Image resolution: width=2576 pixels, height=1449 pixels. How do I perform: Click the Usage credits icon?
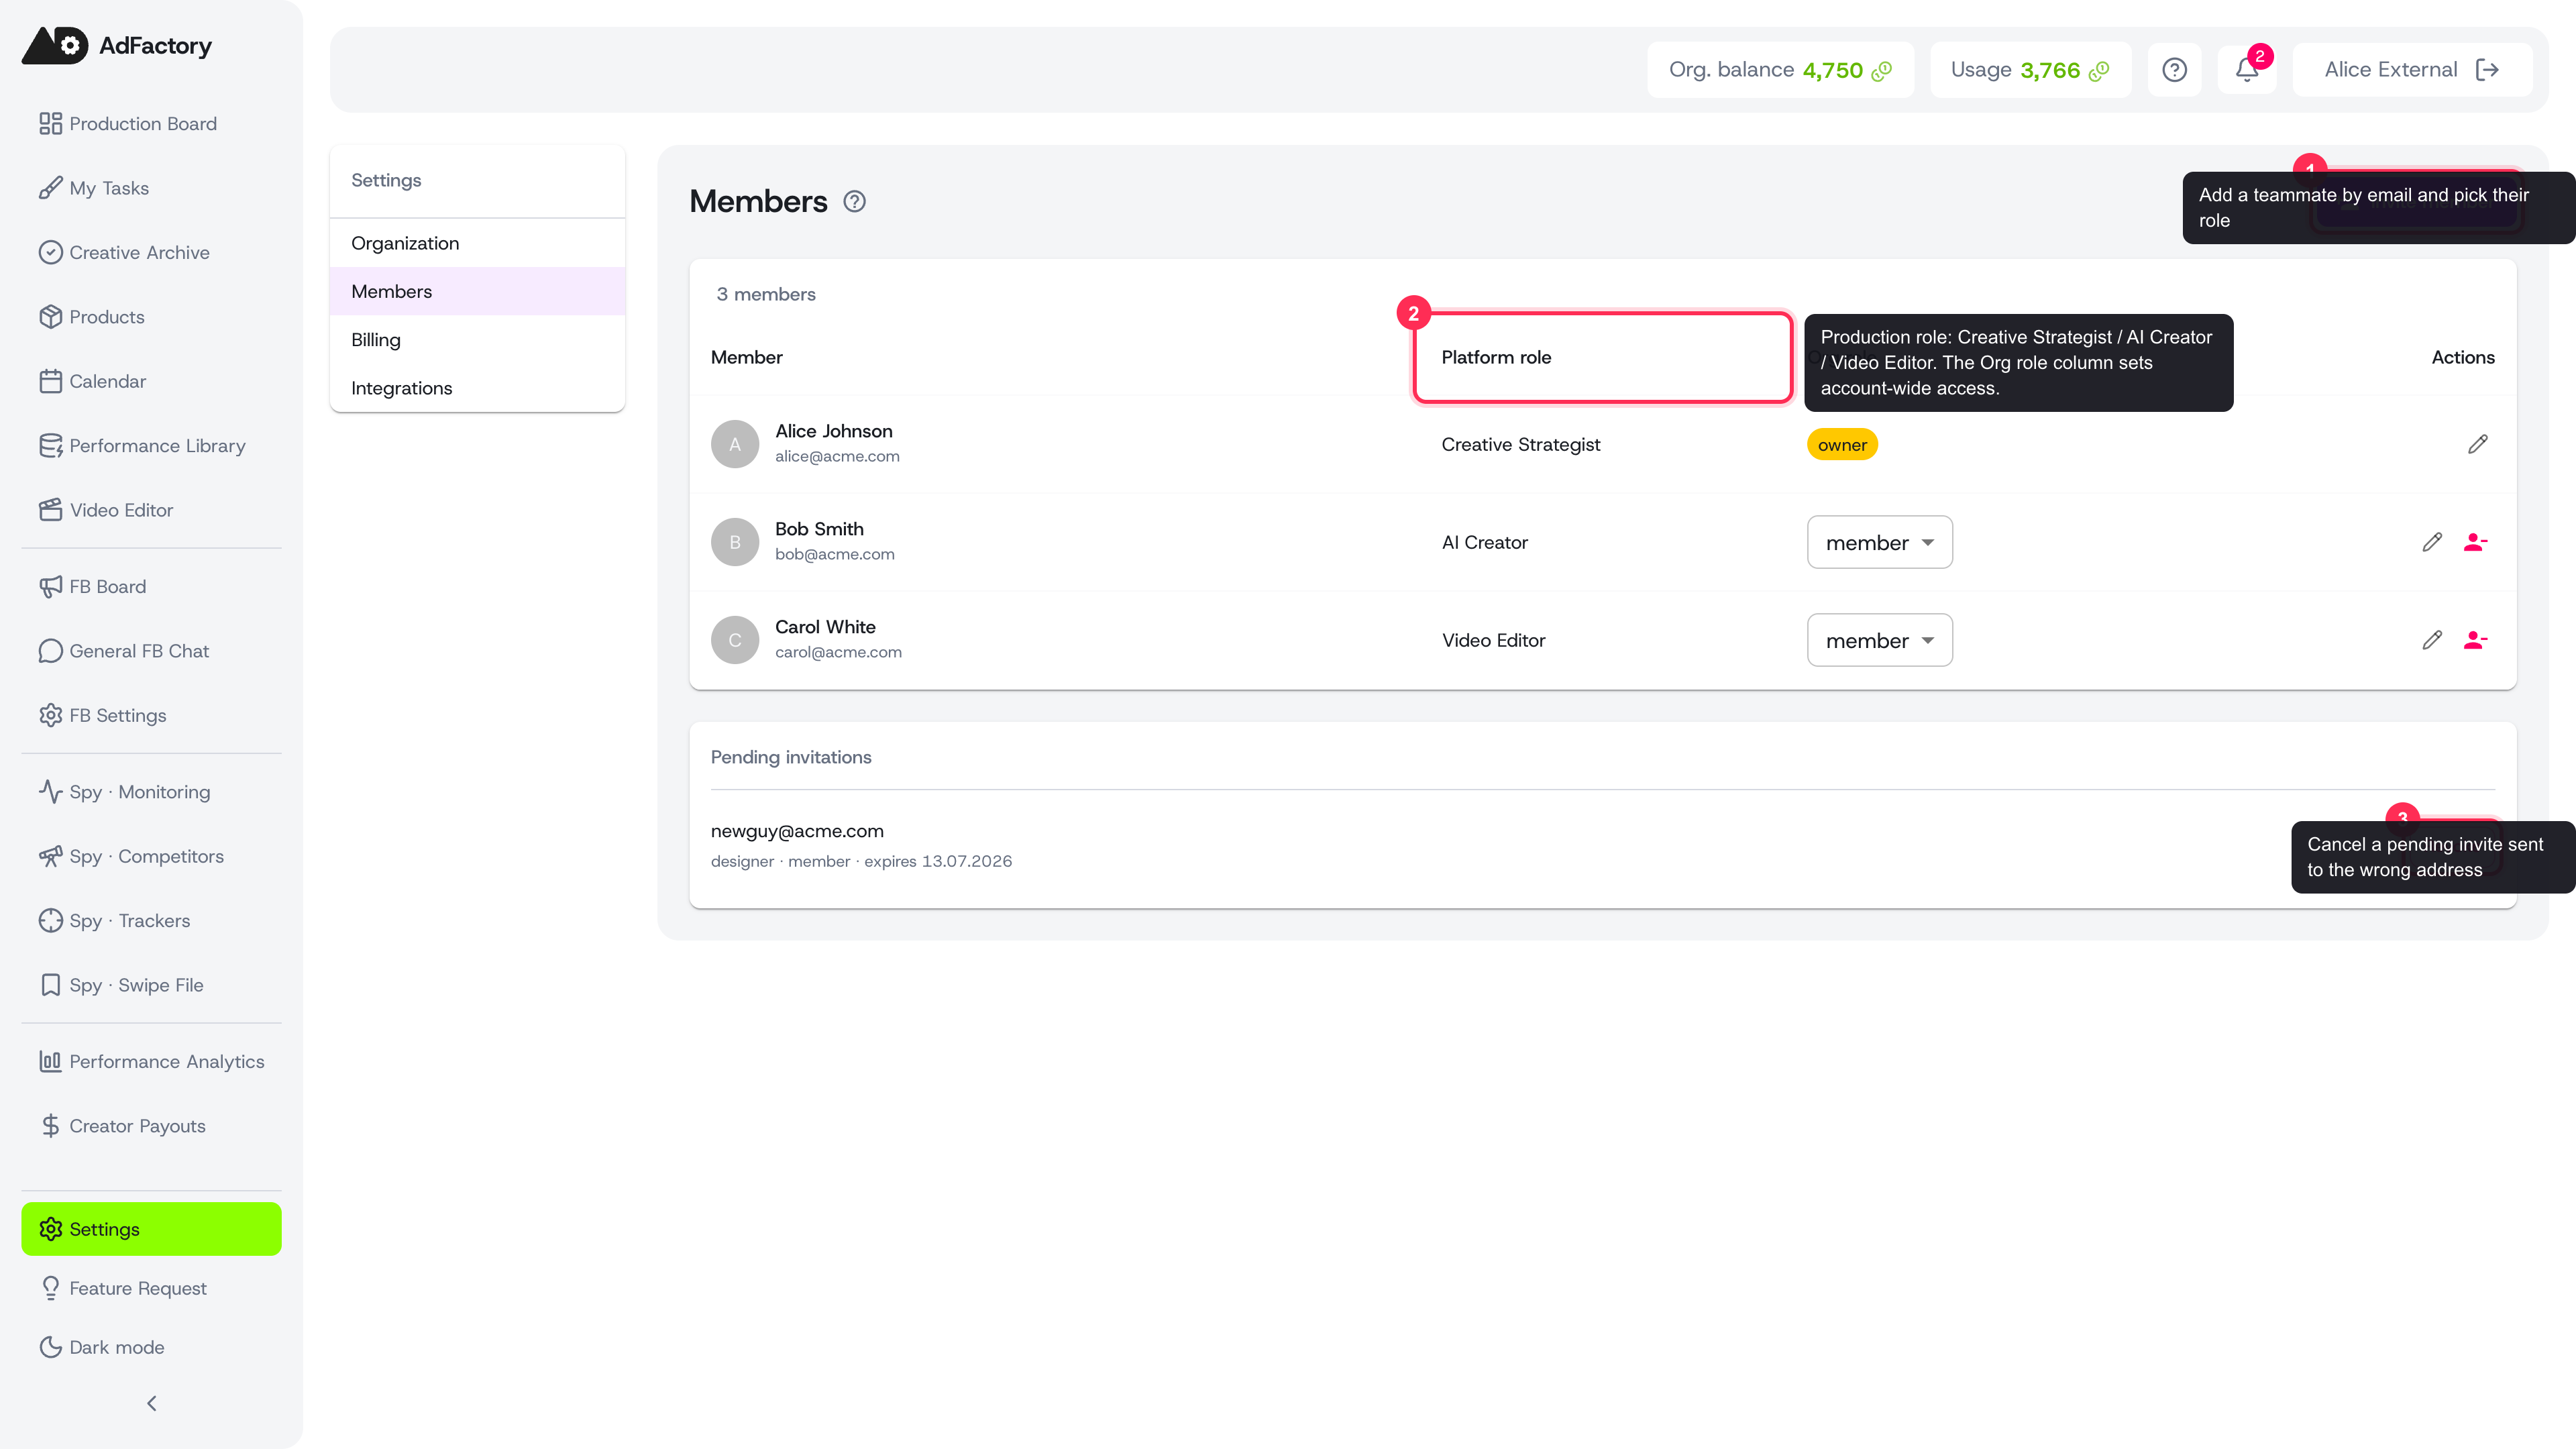[x=2099, y=70]
